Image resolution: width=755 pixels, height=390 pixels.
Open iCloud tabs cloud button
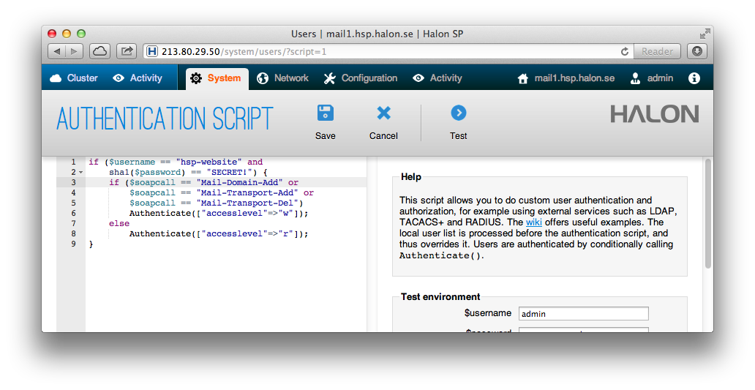point(99,51)
